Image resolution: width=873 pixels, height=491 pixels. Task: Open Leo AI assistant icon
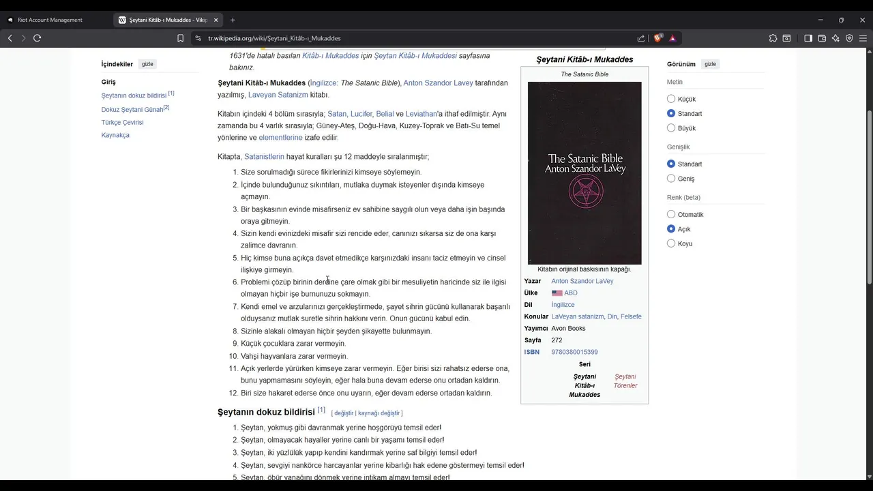click(835, 38)
